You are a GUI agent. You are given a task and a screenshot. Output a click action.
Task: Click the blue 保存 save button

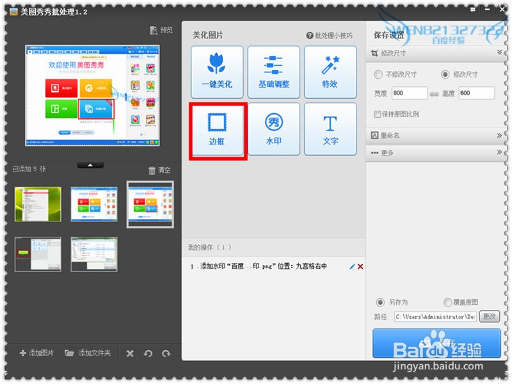coord(436,343)
